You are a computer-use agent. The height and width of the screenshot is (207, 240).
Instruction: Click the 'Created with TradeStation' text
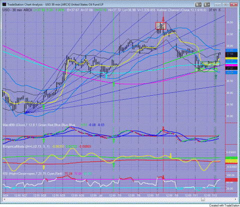(224, 206)
